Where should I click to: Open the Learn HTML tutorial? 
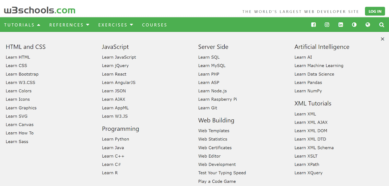18,57
